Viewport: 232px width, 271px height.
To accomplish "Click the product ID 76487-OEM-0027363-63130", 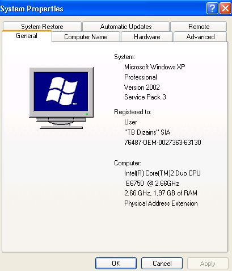I will (163, 142).
